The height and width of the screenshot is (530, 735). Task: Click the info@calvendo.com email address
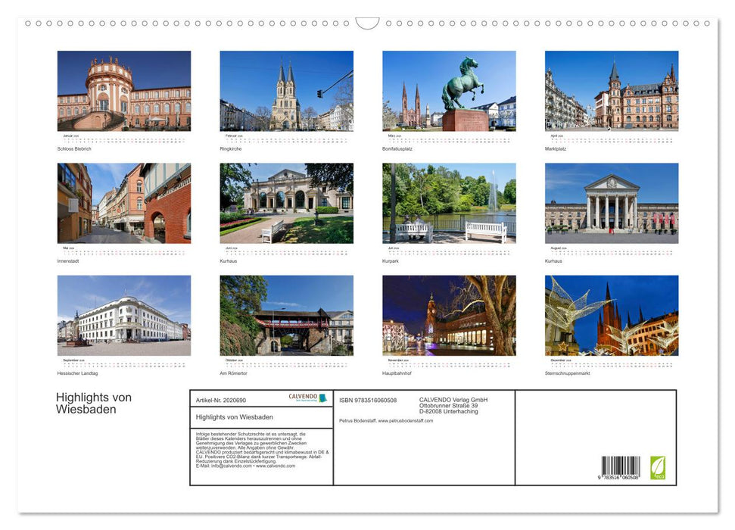coord(230,466)
